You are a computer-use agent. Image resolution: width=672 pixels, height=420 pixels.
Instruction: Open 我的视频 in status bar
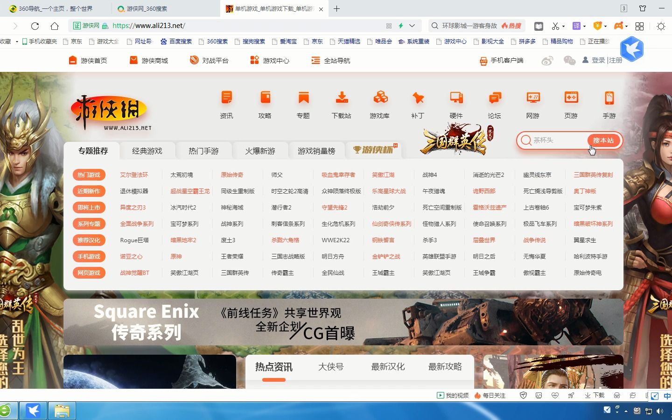453,395
